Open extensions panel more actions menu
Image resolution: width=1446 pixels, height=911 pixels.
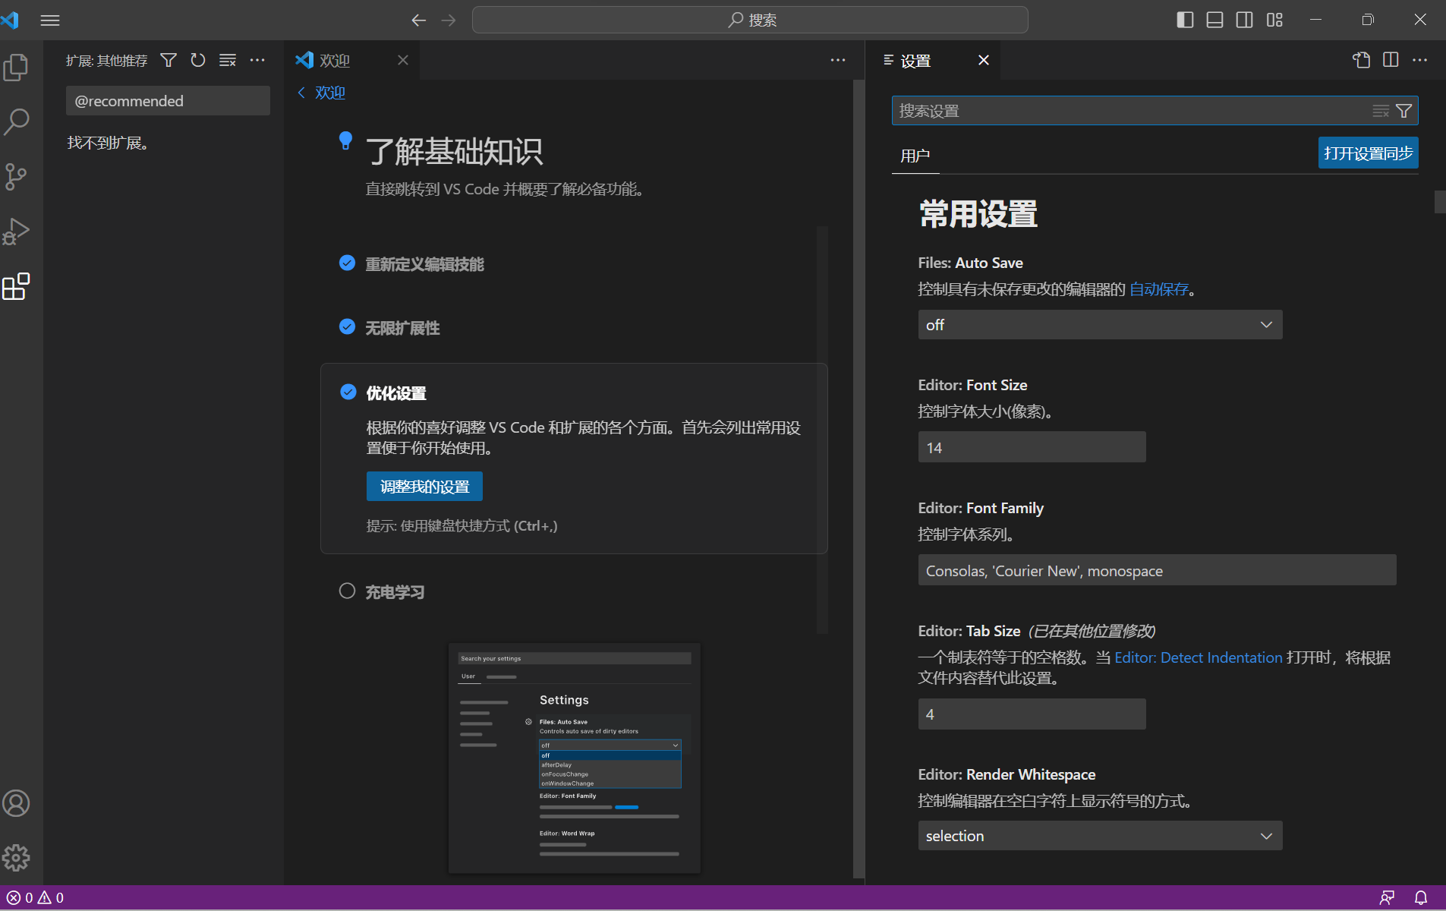click(x=257, y=60)
